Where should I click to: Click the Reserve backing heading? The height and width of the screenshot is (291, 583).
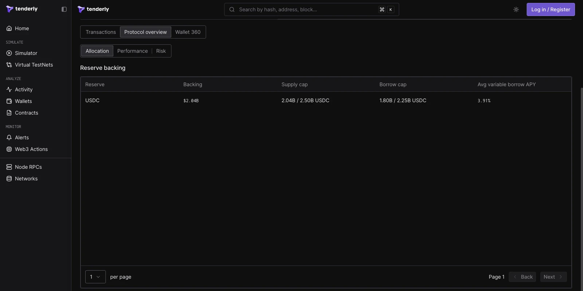[x=103, y=68]
